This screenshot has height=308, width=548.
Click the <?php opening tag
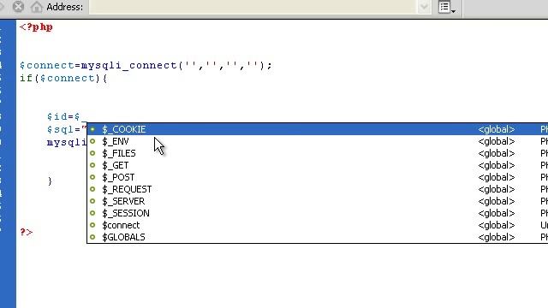click(36, 27)
